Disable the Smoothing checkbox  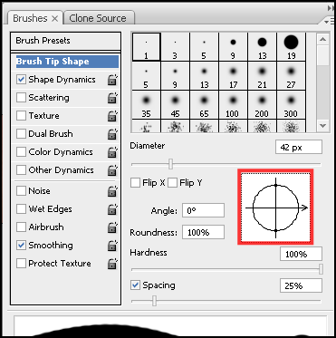pyautogui.click(x=21, y=246)
